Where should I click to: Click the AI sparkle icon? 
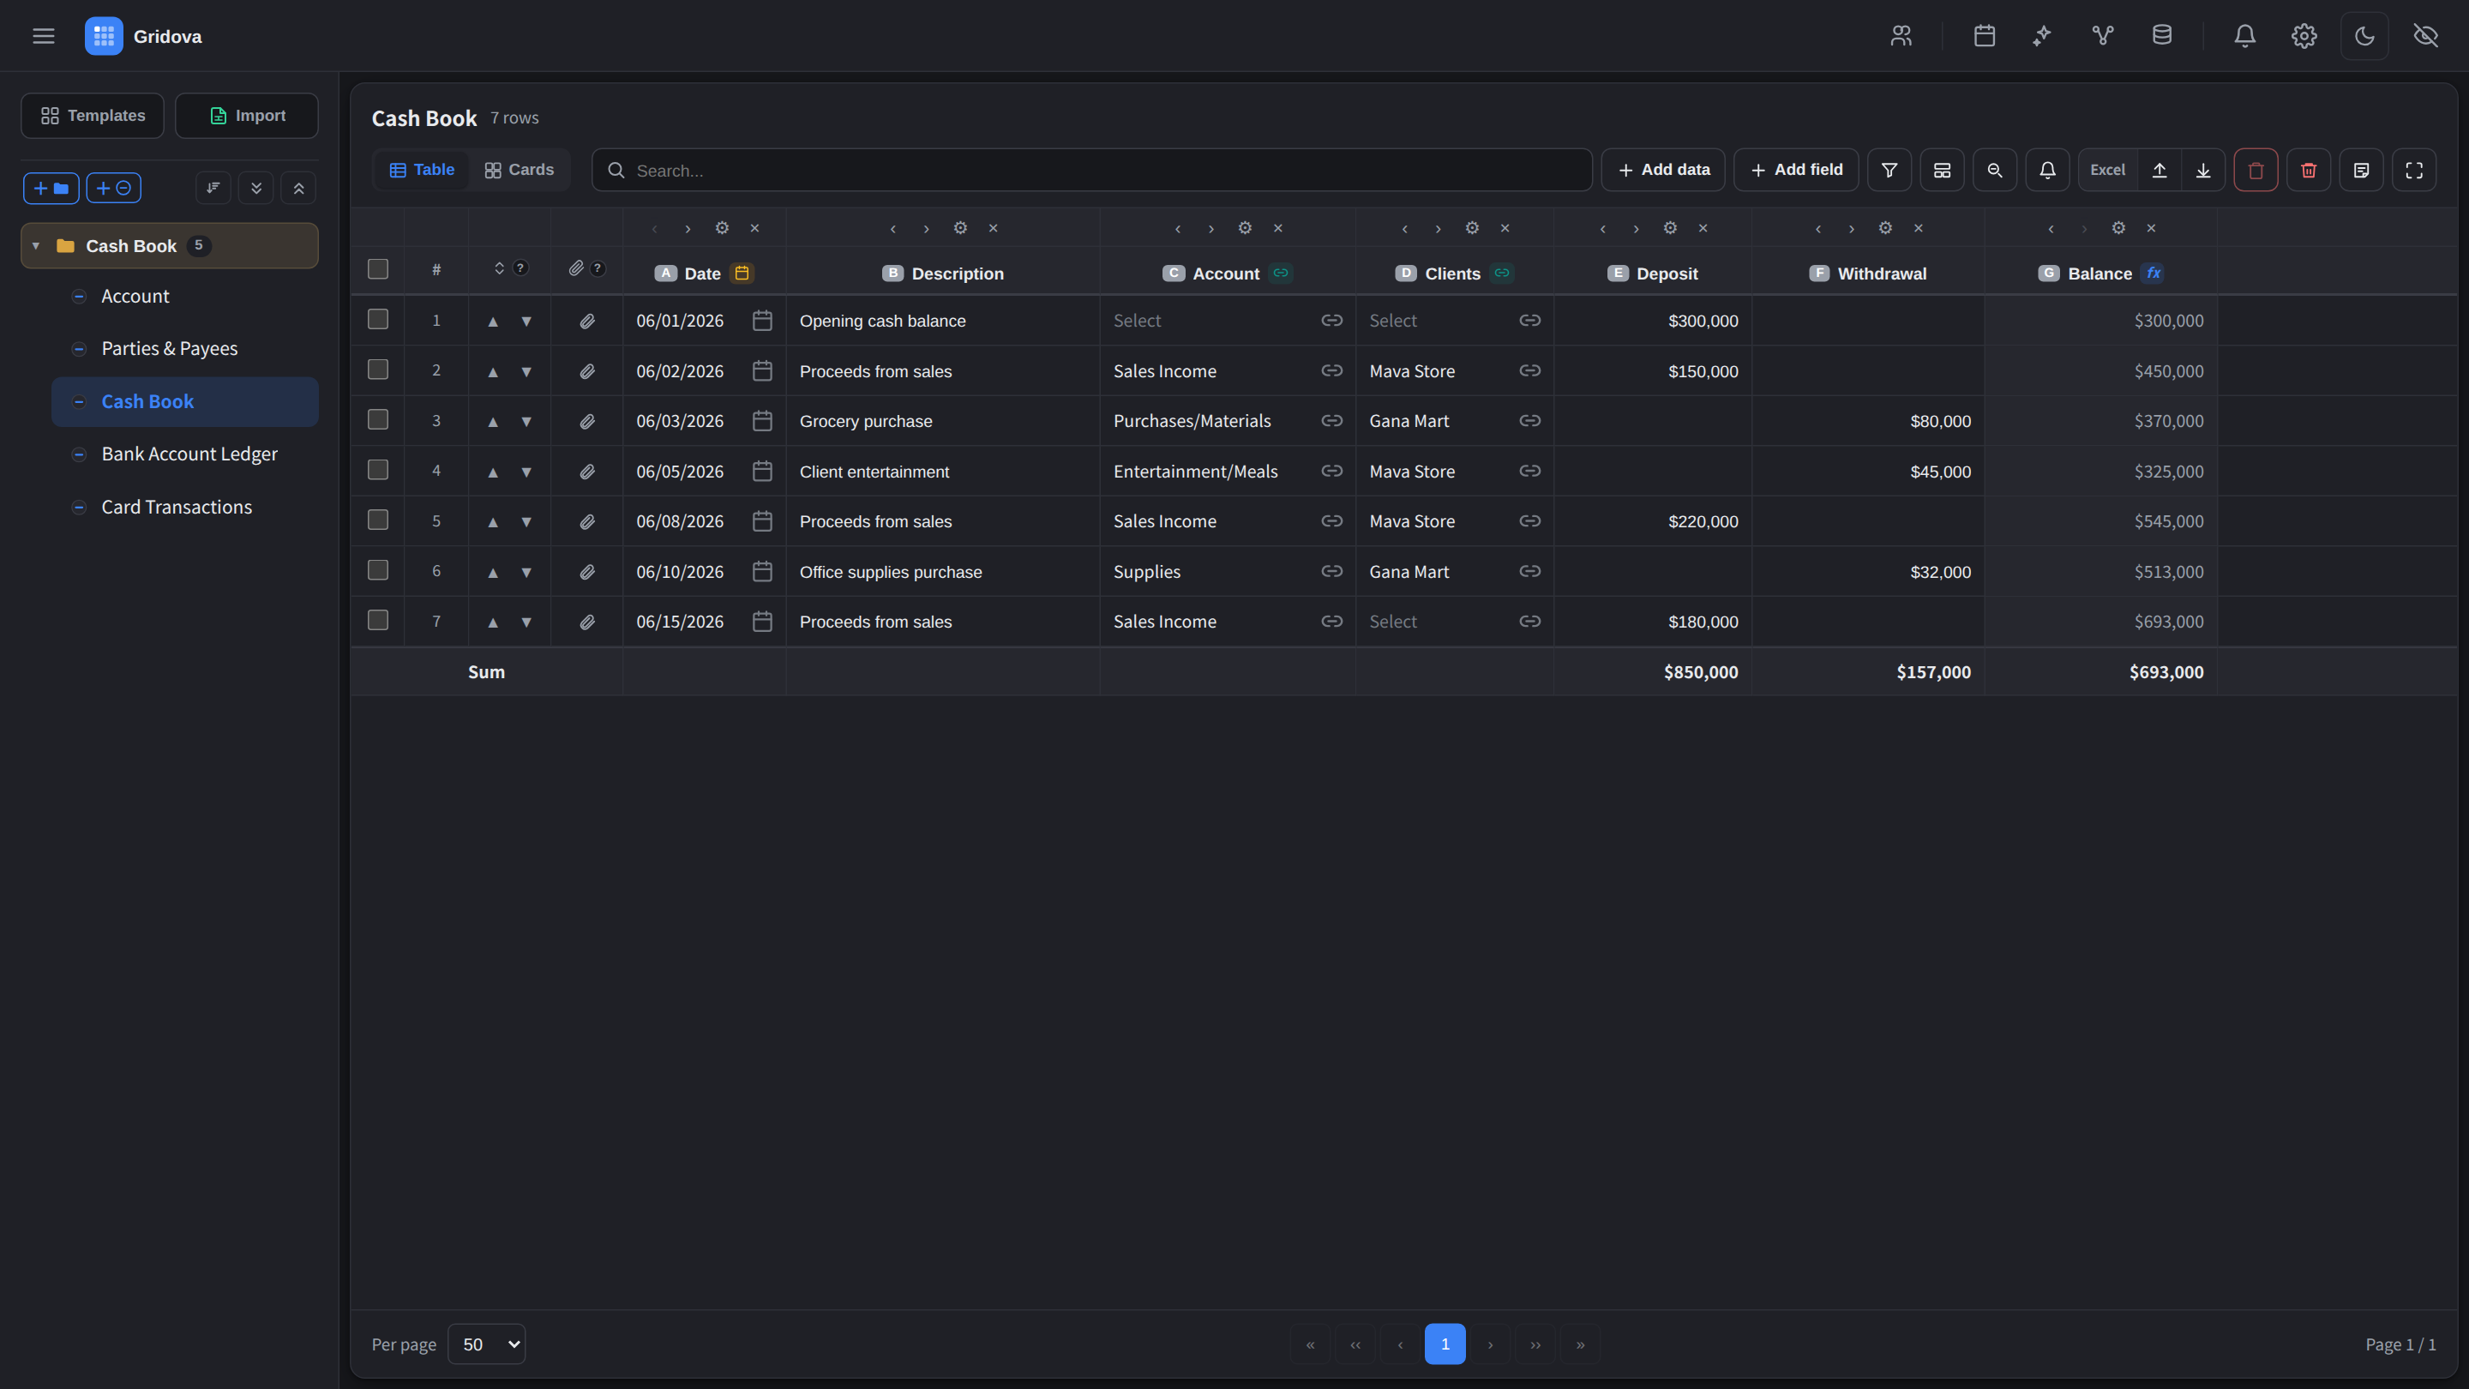pos(2042,36)
